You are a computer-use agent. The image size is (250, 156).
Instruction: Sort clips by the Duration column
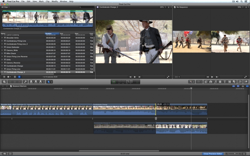(x=52, y=34)
